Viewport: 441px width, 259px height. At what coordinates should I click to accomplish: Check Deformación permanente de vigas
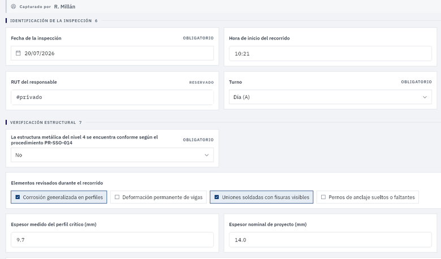point(158,197)
